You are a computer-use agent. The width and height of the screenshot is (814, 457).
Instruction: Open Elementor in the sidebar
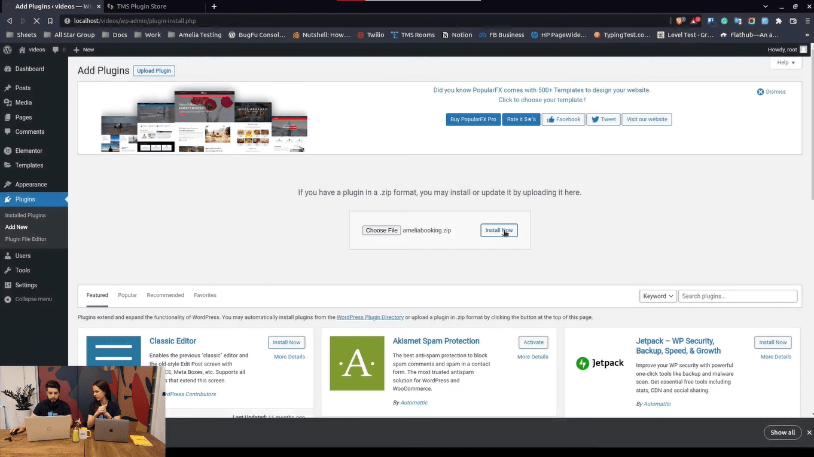[x=29, y=151]
